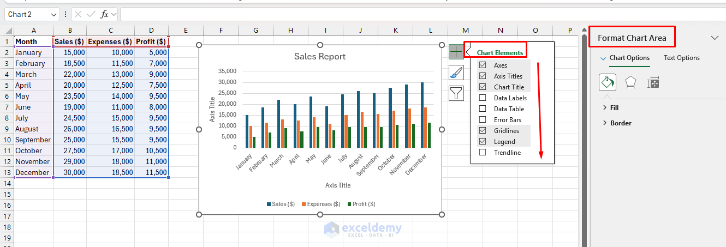Select the Sales ($) legend entry
This screenshot has width=726, height=247.
[x=281, y=204]
